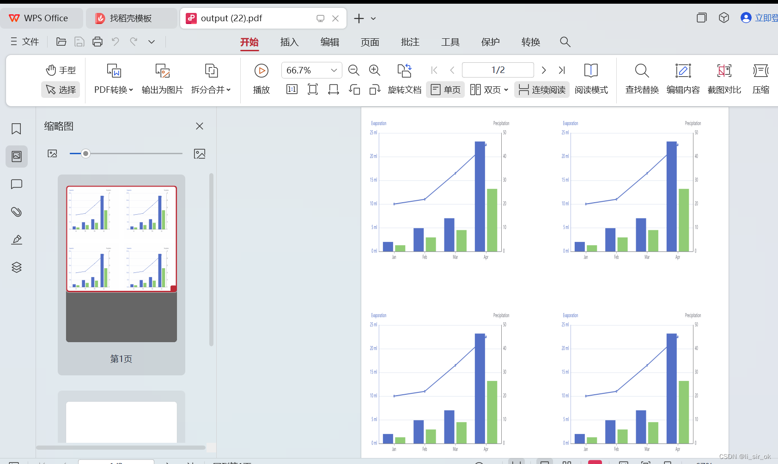Screen dimensions: 778x464
Task: Zoom in with the plus magnifier
Action: tap(375, 70)
